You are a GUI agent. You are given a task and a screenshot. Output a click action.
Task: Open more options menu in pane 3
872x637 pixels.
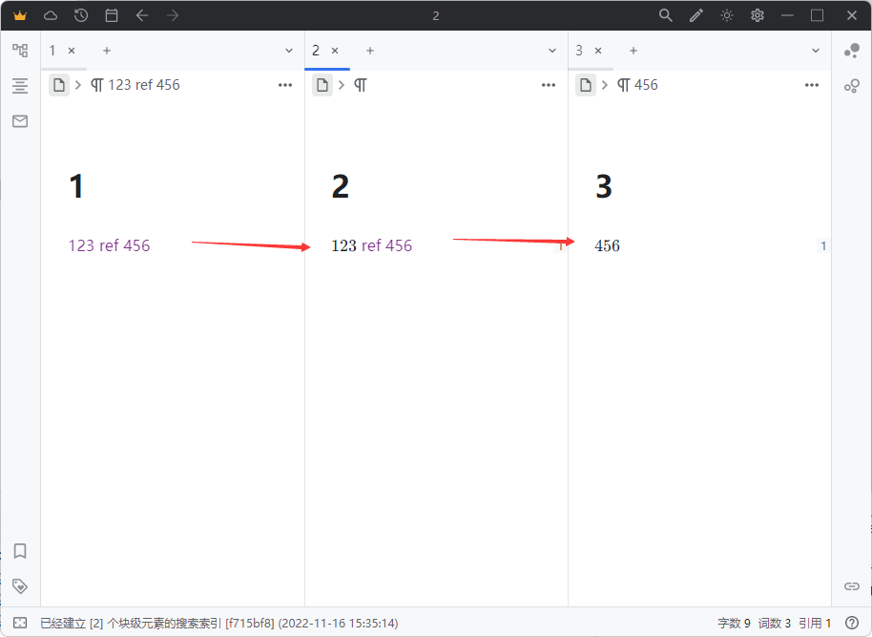click(811, 85)
